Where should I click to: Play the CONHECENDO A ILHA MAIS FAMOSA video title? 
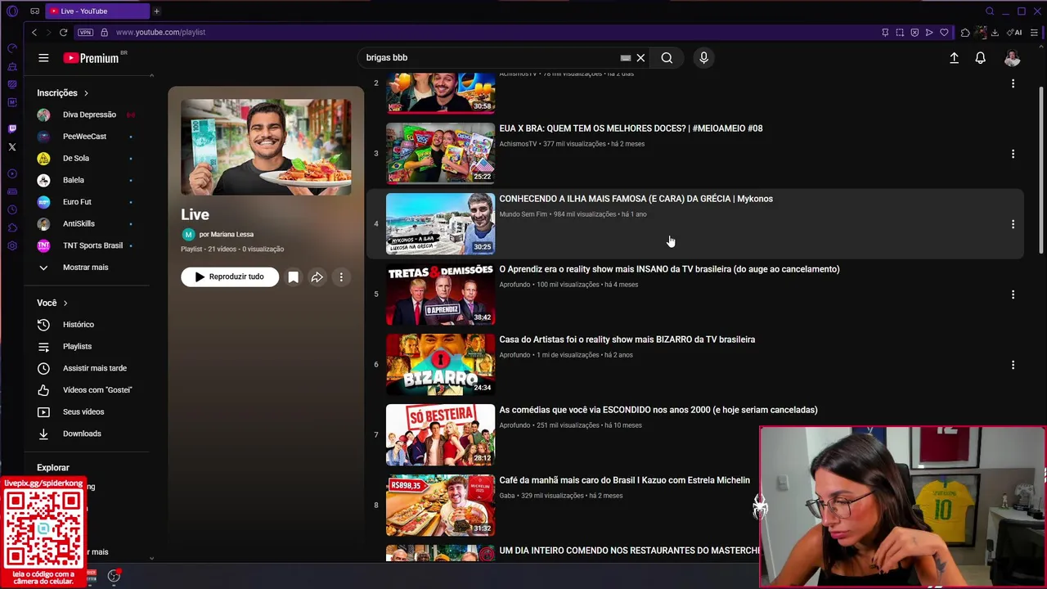point(636,199)
